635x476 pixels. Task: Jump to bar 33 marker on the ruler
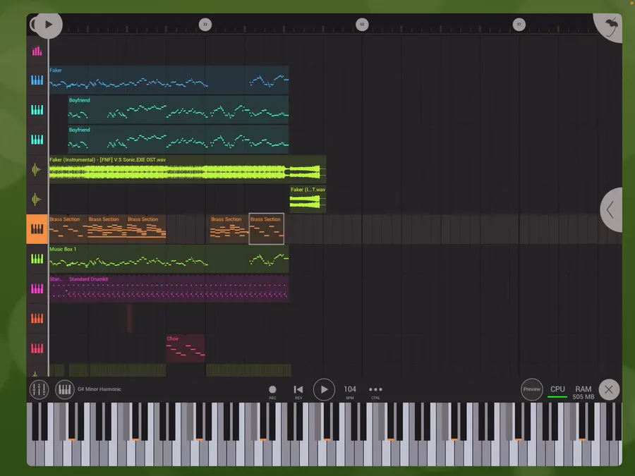click(x=205, y=24)
